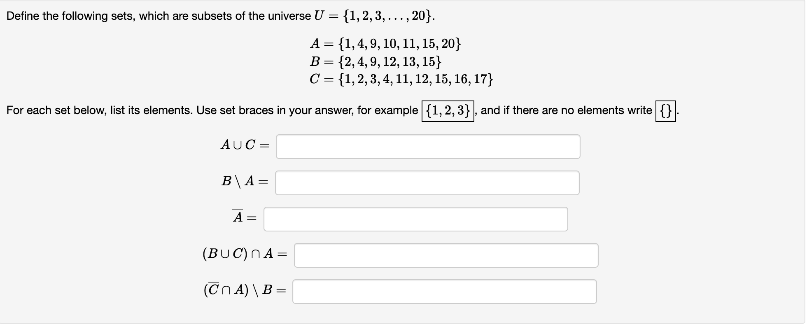This screenshot has width=807, height=327.
Task: Click the (B ∪ C) ∩ A answer field
Action: tap(446, 255)
